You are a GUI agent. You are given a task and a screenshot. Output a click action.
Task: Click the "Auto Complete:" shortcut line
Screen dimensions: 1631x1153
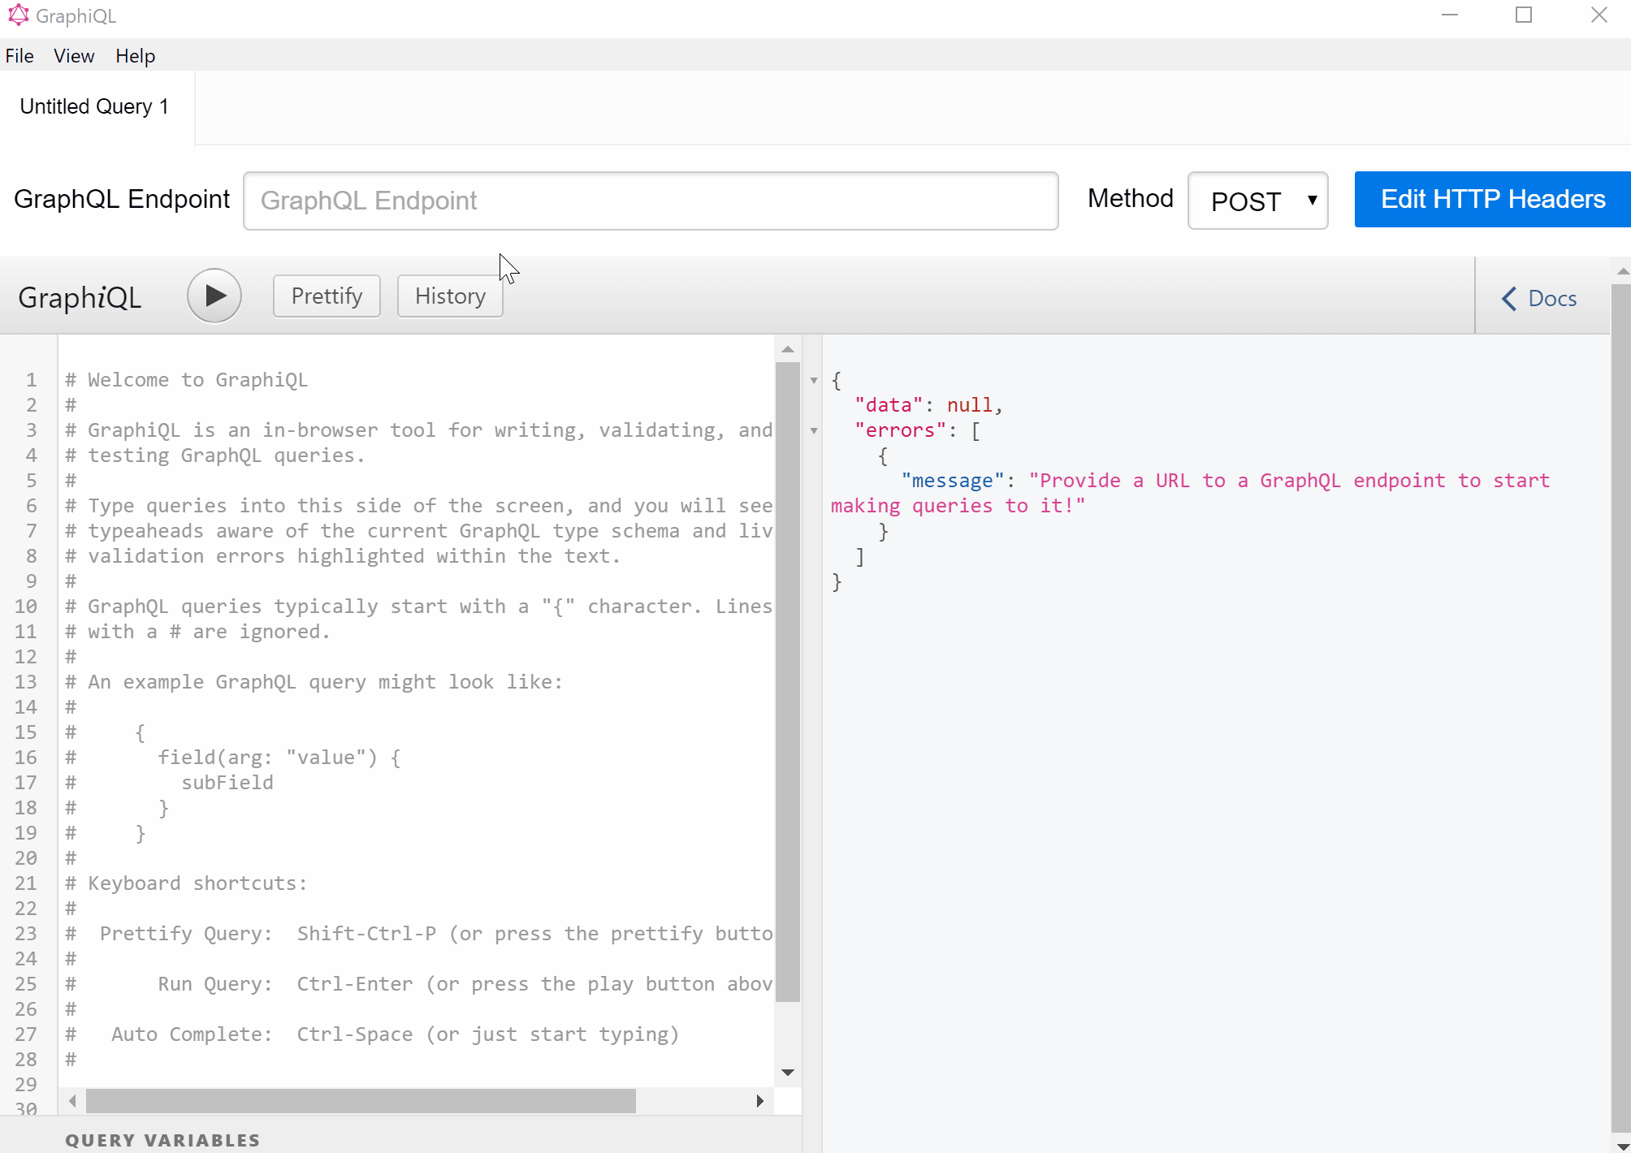pyautogui.click(x=372, y=1034)
